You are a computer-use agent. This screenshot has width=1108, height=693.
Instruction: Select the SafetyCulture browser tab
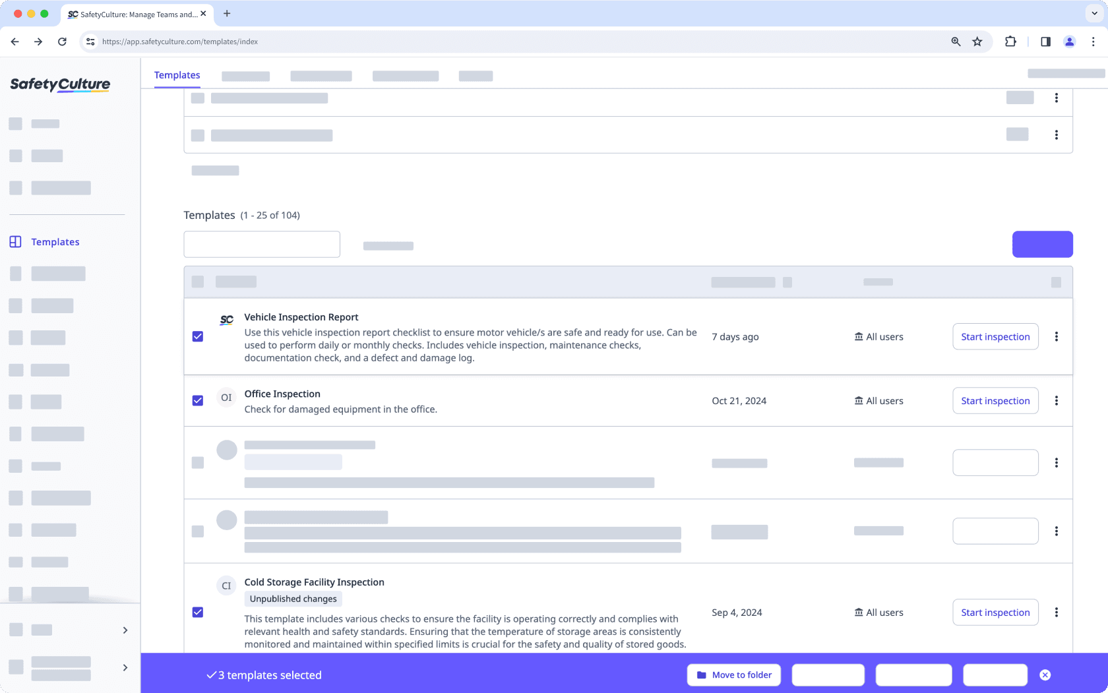(132, 14)
